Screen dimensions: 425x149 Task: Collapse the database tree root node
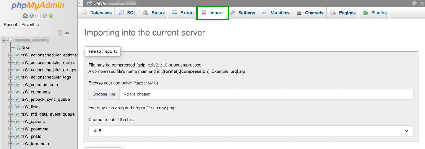4,41
